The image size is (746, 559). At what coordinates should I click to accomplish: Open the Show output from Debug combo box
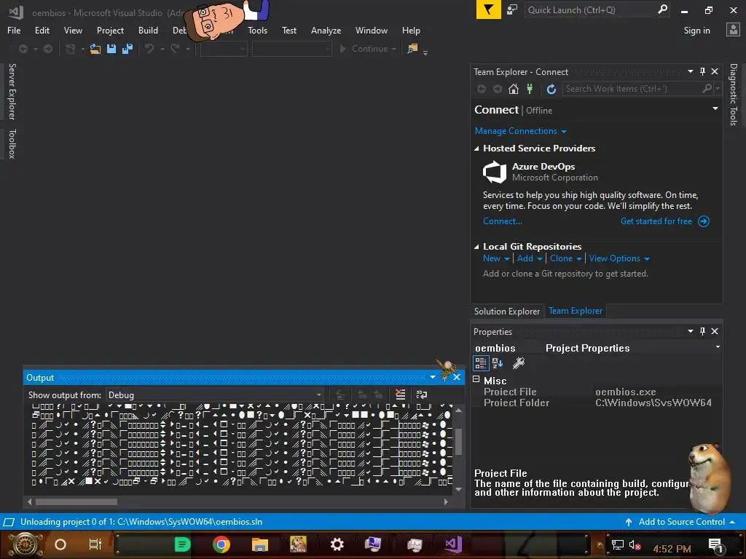pos(215,395)
